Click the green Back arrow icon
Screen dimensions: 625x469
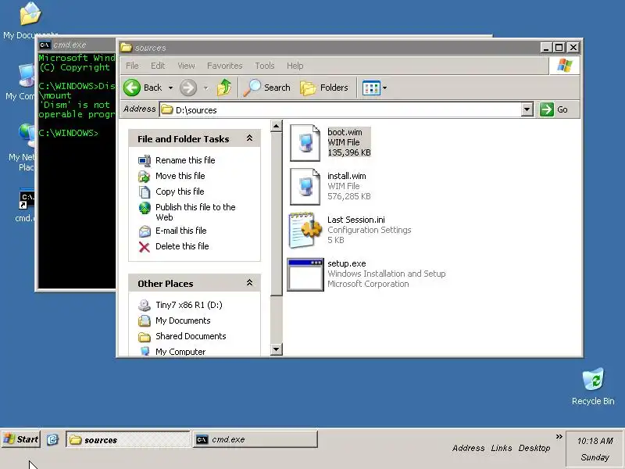point(132,88)
